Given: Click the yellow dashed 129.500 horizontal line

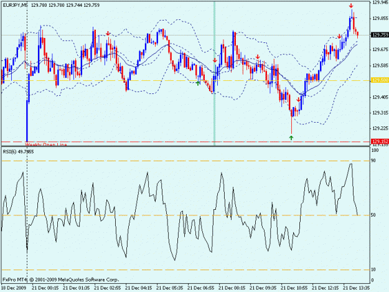Looking at the screenshot, I should (186, 80).
